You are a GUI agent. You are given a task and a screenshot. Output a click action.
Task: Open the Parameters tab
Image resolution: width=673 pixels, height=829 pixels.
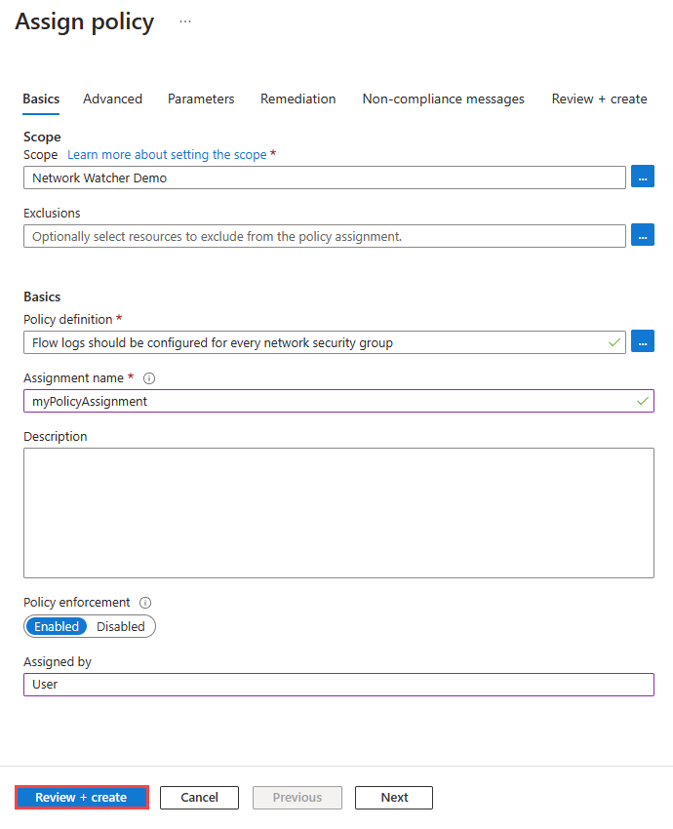coord(201,99)
